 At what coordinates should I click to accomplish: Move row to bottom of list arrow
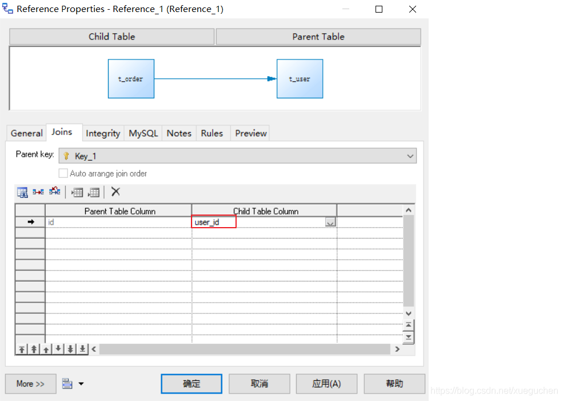click(x=82, y=349)
